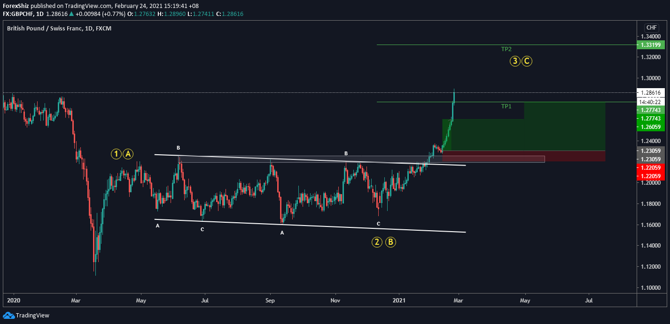Click the 1.28616 current price tag
This screenshot has width=670, height=324.
(x=651, y=93)
